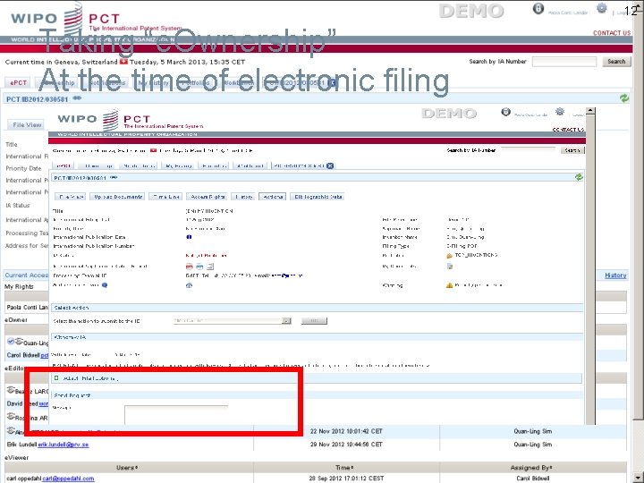Switch to inner Portfolios tab
This screenshot has height=483, width=644.
(214, 166)
